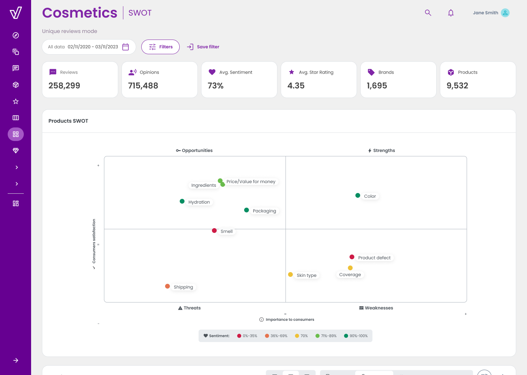Click the Price/Value for money label
The height and width of the screenshot is (375, 527).
(x=251, y=182)
